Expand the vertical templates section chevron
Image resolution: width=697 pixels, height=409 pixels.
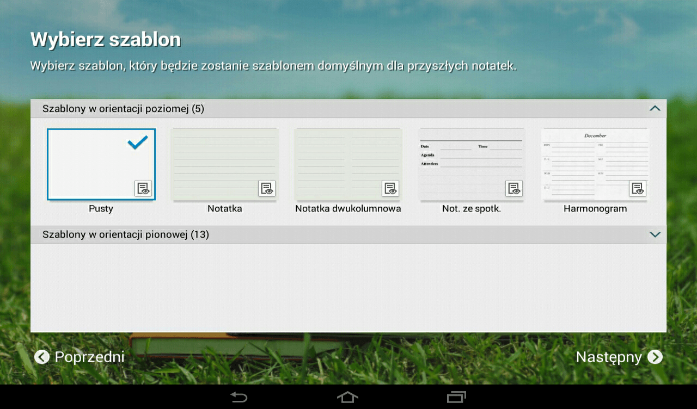point(655,234)
